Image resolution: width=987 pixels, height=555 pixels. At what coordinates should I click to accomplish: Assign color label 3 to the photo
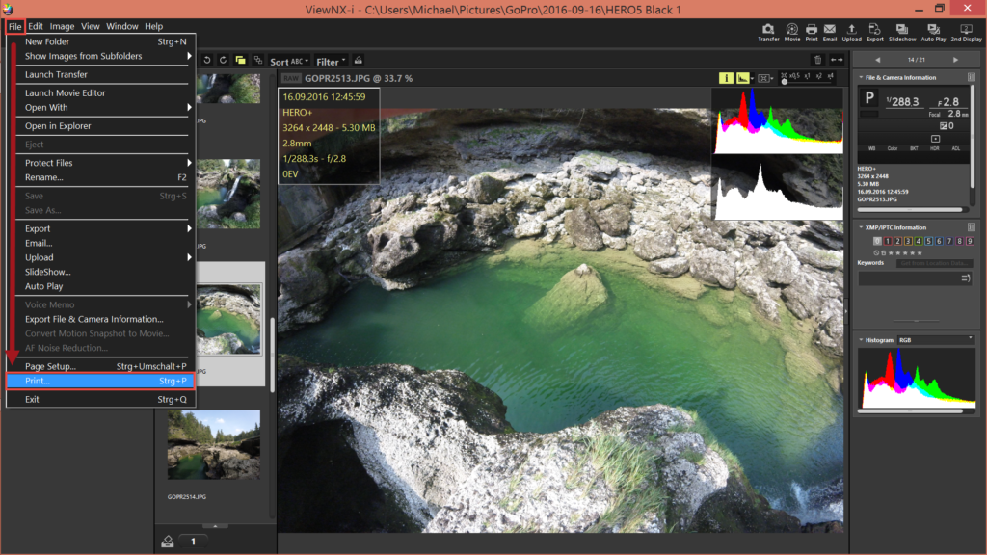[x=908, y=241]
